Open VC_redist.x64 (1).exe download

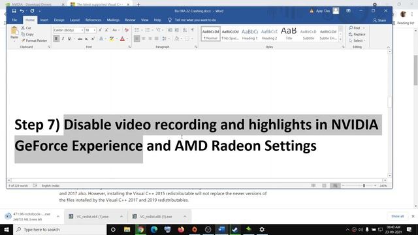click(93, 217)
